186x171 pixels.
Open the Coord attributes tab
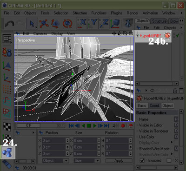tap(154, 105)
